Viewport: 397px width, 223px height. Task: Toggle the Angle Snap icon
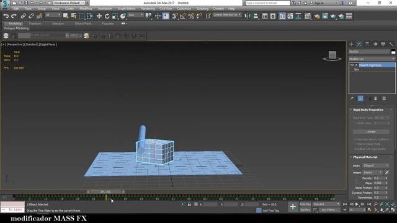pos(183,16)
